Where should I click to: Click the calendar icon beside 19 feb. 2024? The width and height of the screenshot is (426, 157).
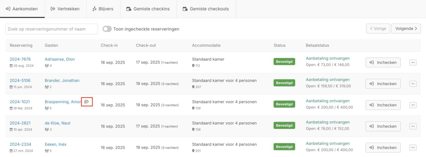[11, 108]
